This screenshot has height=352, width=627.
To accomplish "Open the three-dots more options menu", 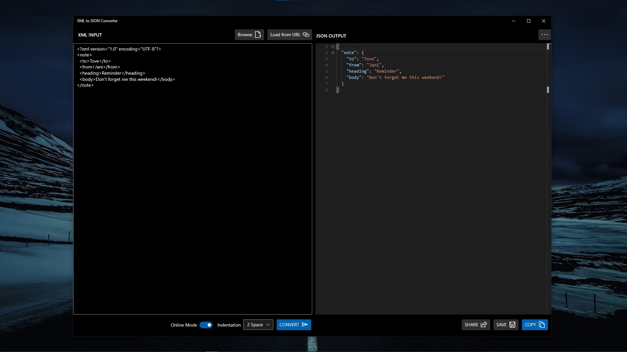I will [544, 35].
